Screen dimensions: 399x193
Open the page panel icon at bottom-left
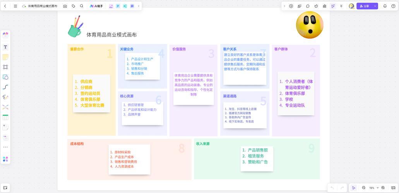click(5, 188)
